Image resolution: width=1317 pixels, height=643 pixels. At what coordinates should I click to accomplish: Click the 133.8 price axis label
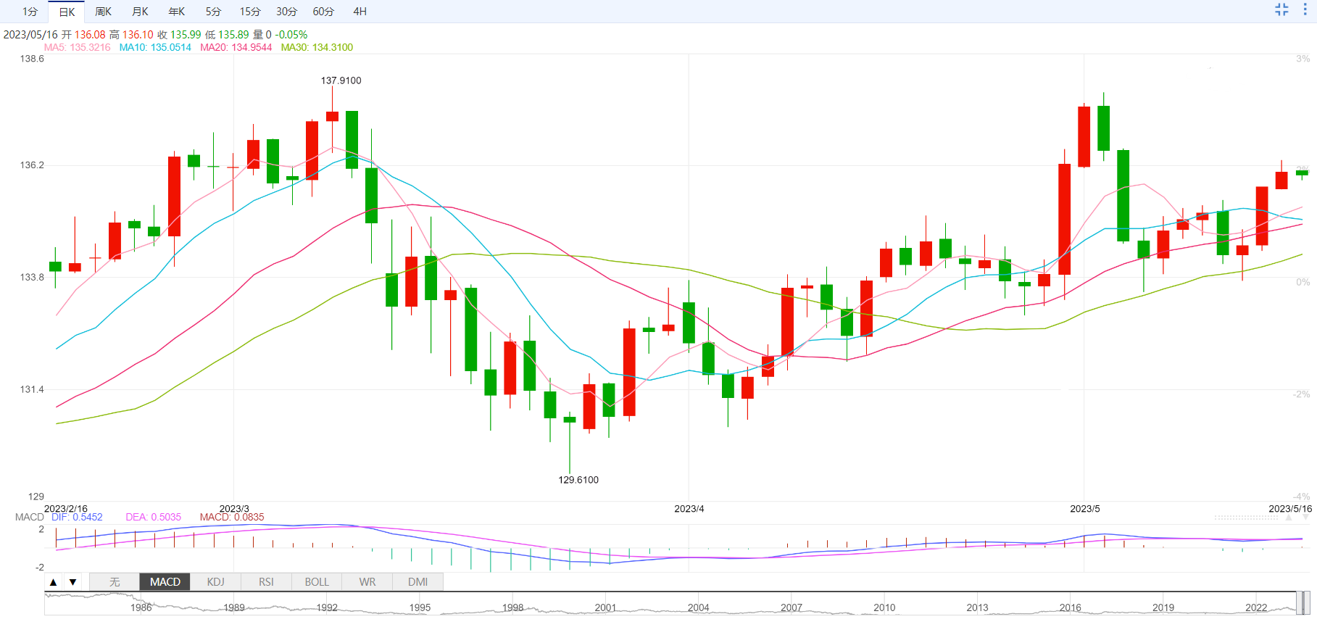32,277
